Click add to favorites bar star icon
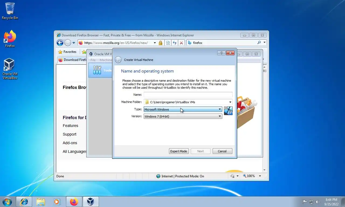This screenshot has width=345, height=207. [84, 52]
